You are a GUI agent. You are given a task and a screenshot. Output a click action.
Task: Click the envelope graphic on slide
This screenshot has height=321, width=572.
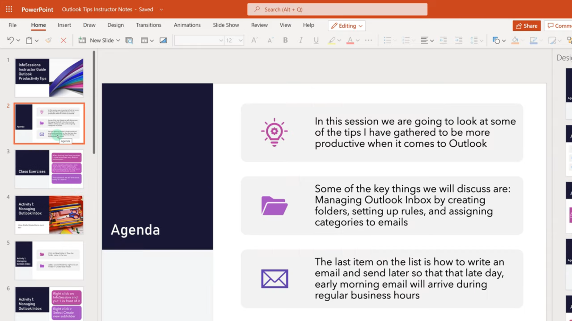(275, 279)
